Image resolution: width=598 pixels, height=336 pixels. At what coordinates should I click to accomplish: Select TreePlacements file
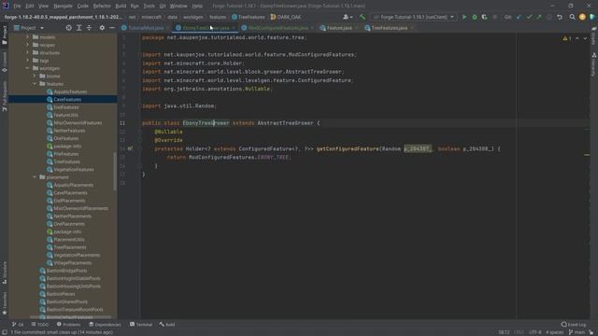(x=70, y=247)
